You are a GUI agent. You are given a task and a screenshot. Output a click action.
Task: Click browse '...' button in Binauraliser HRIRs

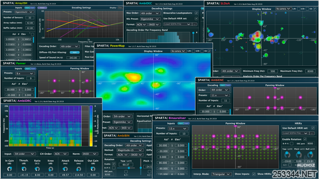coord(312,133)
